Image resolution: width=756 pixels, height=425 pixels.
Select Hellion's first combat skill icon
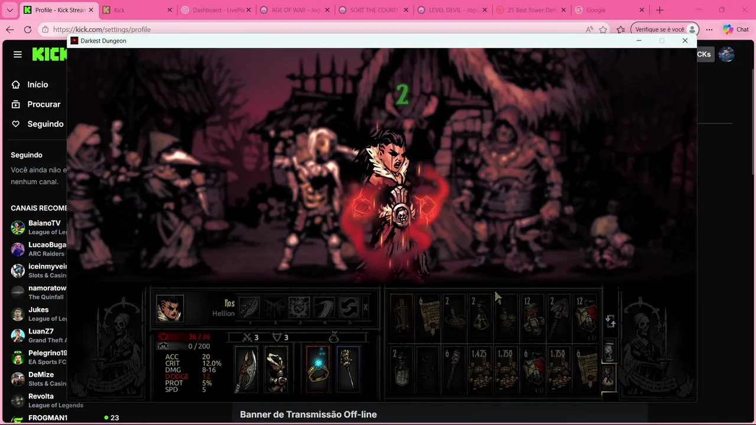[x=250, y=308]
